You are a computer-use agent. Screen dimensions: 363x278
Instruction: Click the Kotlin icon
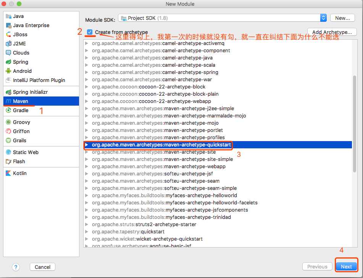click(8, 173)
